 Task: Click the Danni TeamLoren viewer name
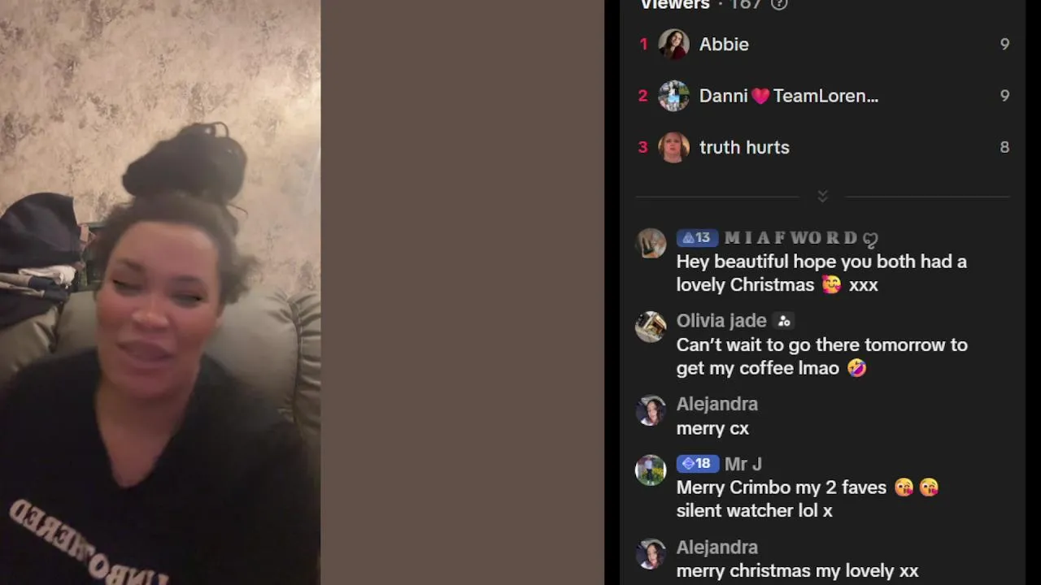(788, 96)
